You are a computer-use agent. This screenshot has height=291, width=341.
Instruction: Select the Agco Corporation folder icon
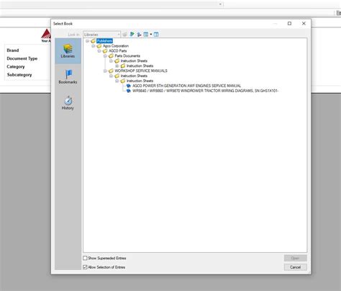click(99, 46)
